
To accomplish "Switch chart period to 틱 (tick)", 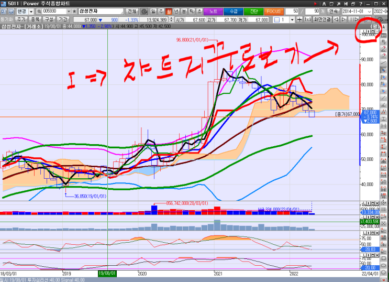I will [192, 12].
